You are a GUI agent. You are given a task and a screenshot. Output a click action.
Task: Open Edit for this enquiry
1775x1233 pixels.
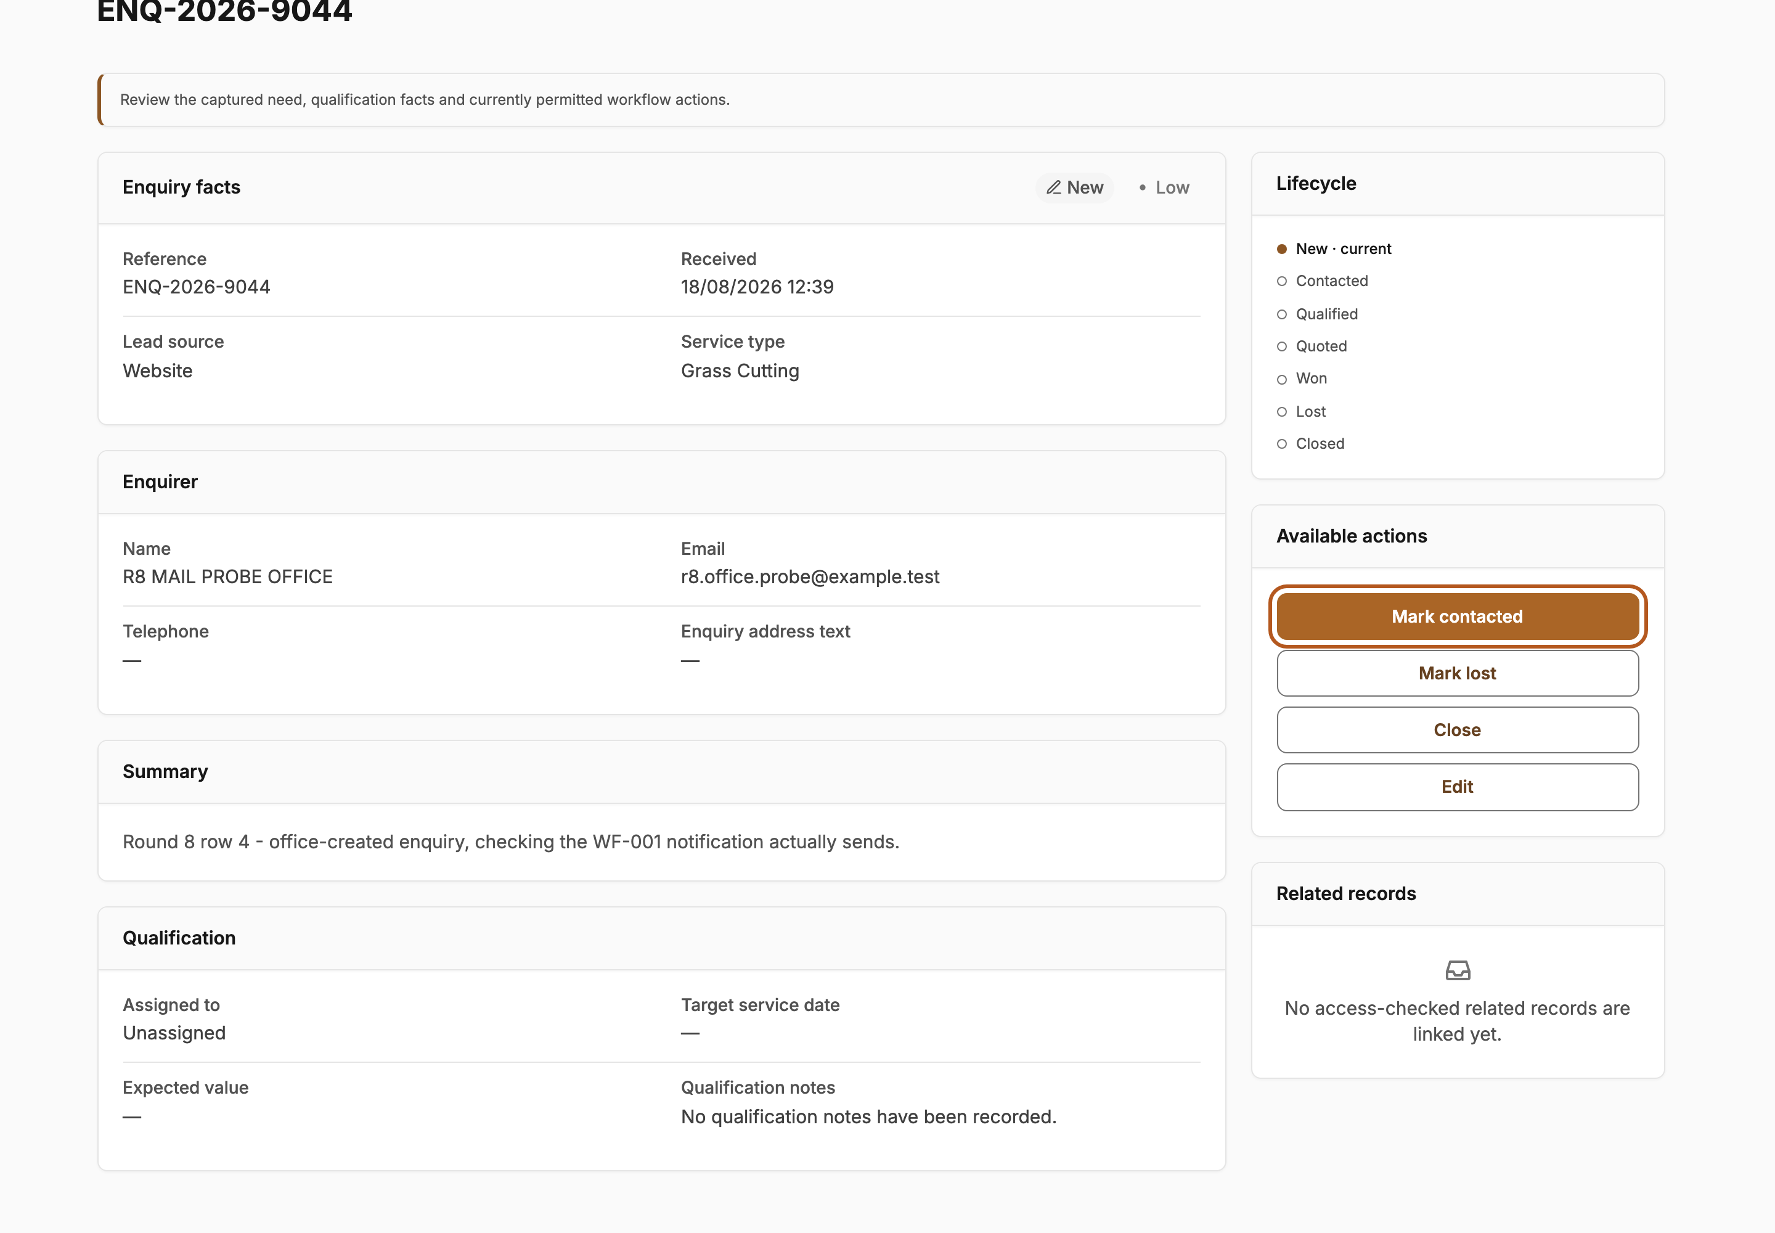click(1458, 787)
